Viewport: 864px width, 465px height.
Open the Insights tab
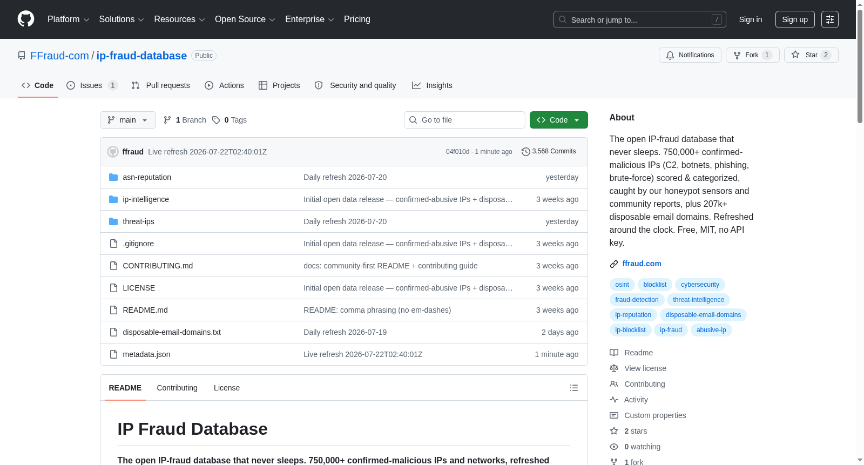[x=432, y=85]
